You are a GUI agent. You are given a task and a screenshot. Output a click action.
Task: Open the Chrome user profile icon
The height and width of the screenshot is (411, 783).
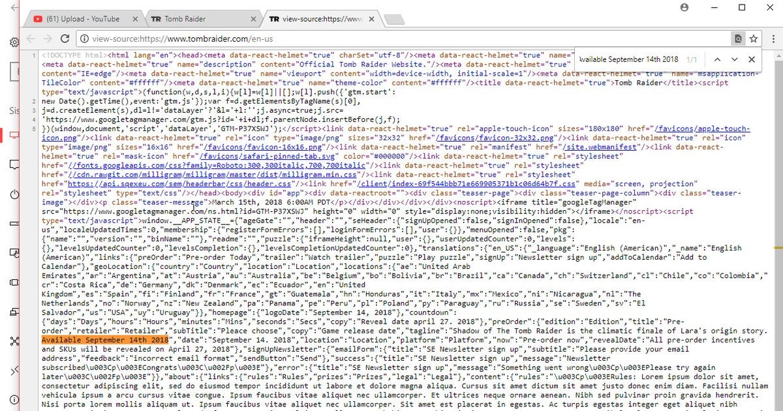click(684, 7)
